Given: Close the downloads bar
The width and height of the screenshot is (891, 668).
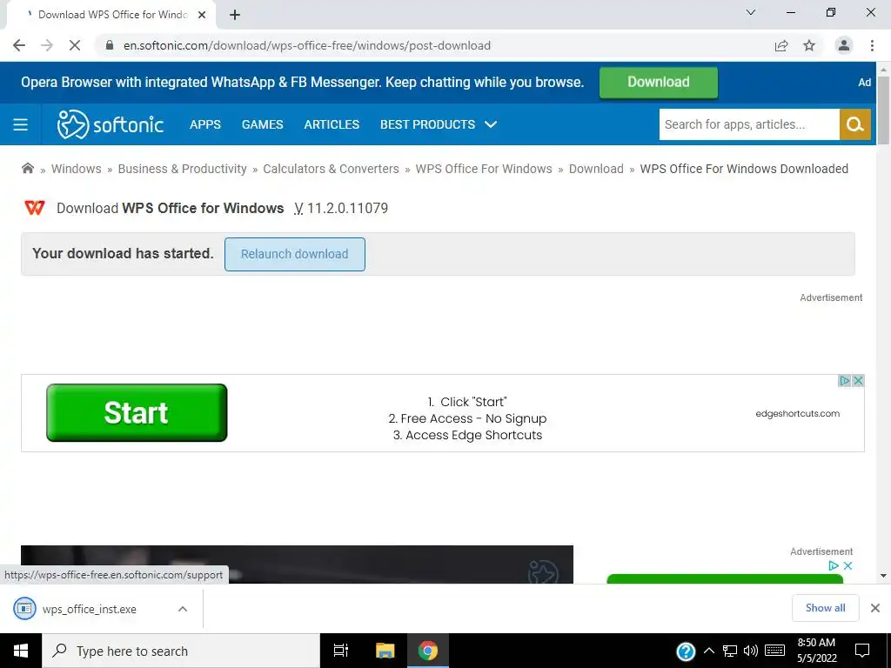Looking at the screenshot, I should click(875, 608).
